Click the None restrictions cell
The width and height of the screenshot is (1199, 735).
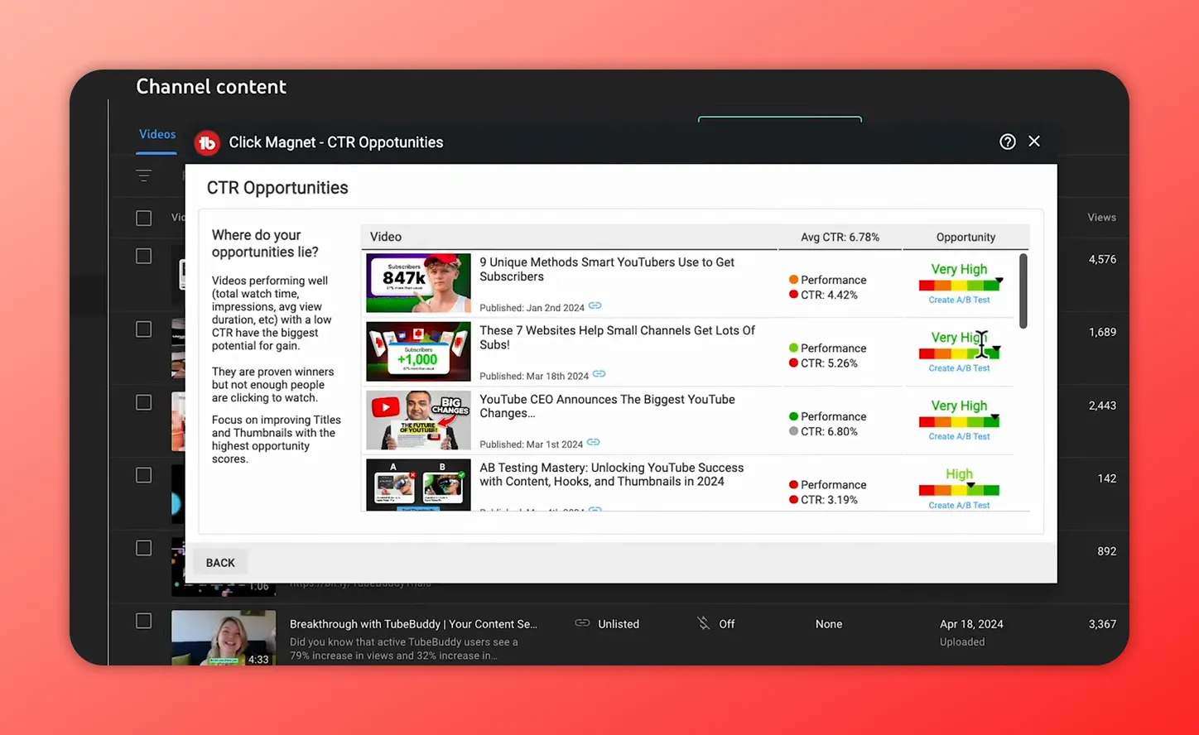tap(829, 624)
